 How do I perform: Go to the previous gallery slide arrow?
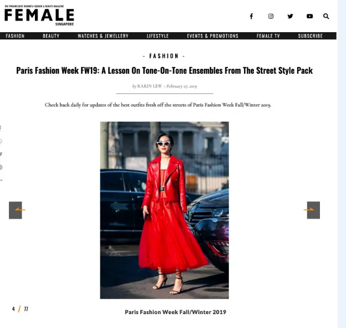click(x=16, y=210)
